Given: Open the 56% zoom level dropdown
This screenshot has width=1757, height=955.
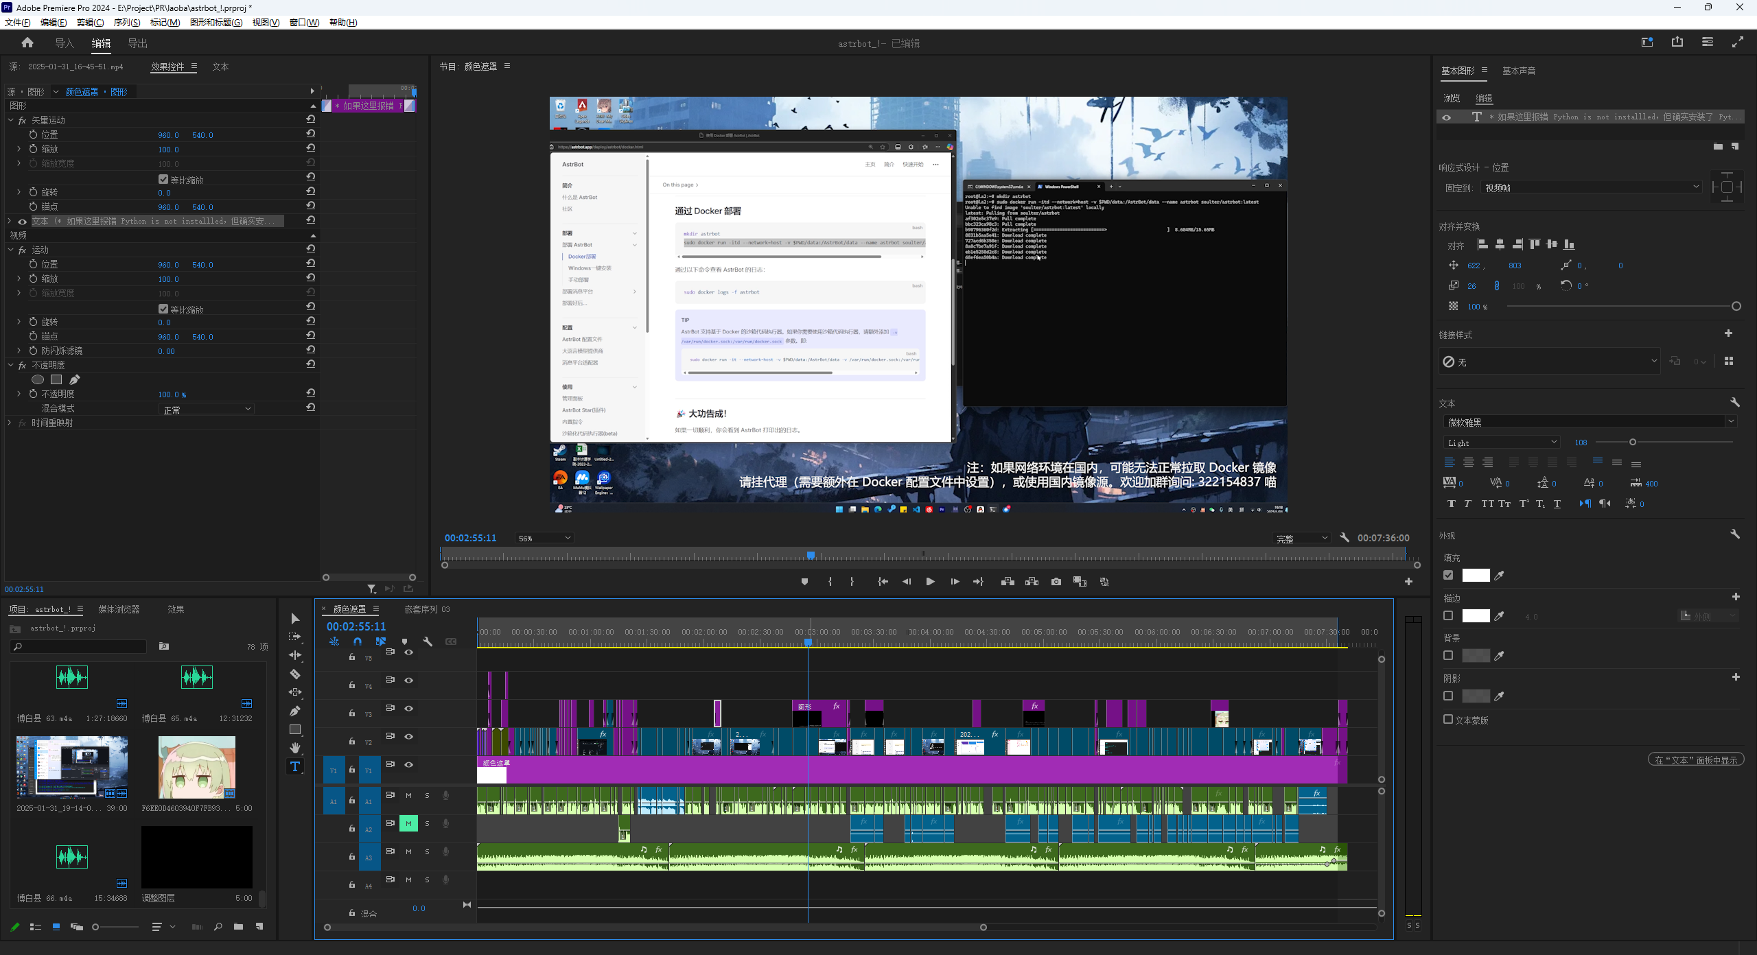Looking at the screenshot, I should [544, 538].
